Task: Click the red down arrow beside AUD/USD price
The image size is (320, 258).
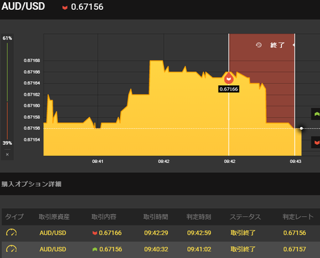Action: [x=65, y=8]
